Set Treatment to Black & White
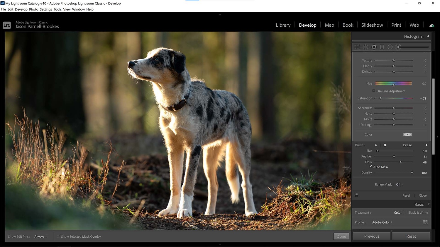 pyautogui.click(x=418, y=213)
